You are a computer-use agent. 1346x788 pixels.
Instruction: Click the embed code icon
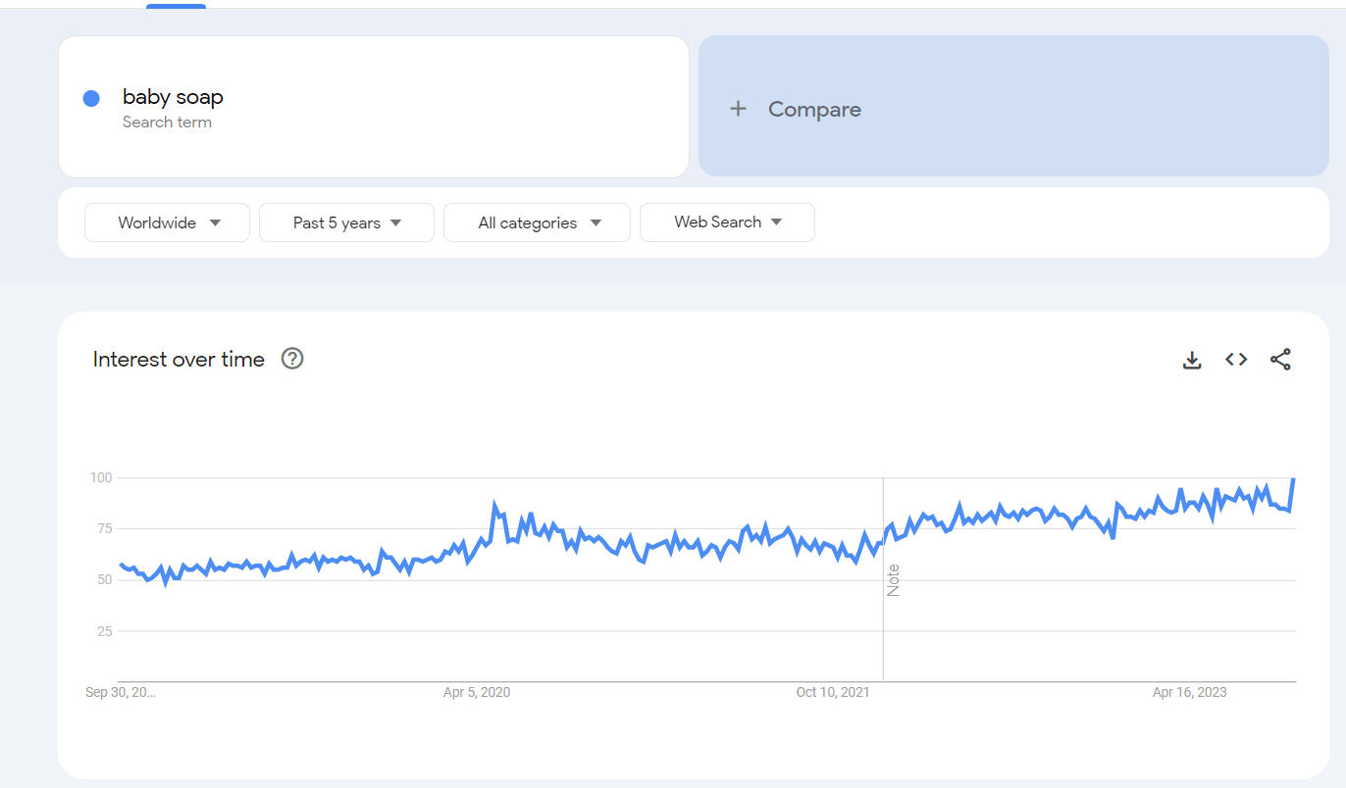(1236, 360)
